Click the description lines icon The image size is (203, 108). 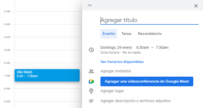(91, 101)
